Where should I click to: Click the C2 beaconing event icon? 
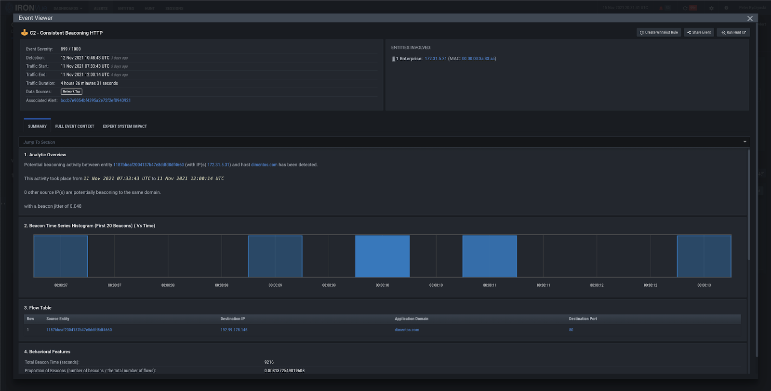coord(24,33)
